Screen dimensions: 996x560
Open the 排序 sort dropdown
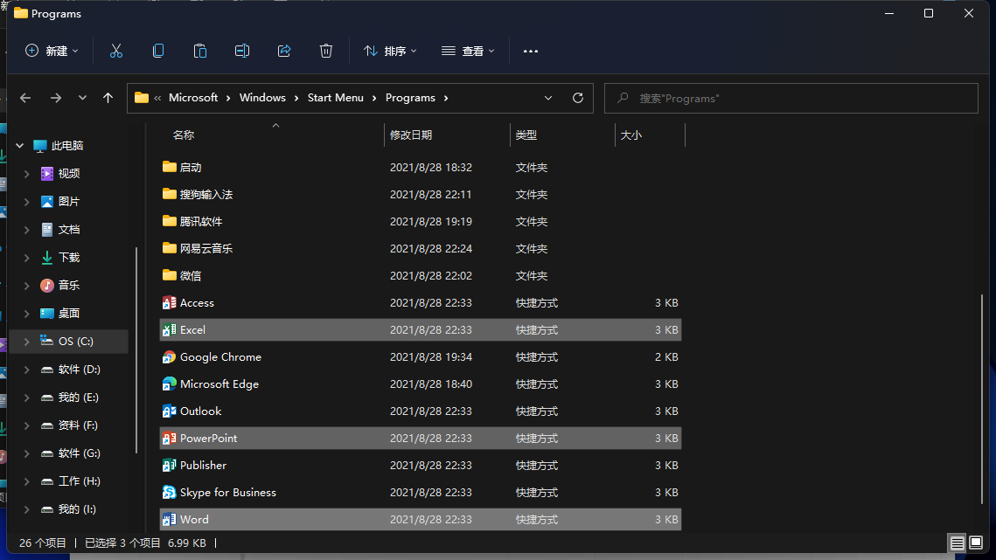[390, 51]
